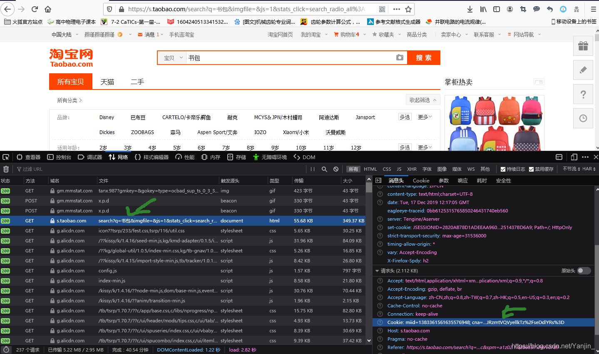The width and height of the screenshot is (599, 354).
Task: Pause network recording
Action: click(x=313, y=169)
